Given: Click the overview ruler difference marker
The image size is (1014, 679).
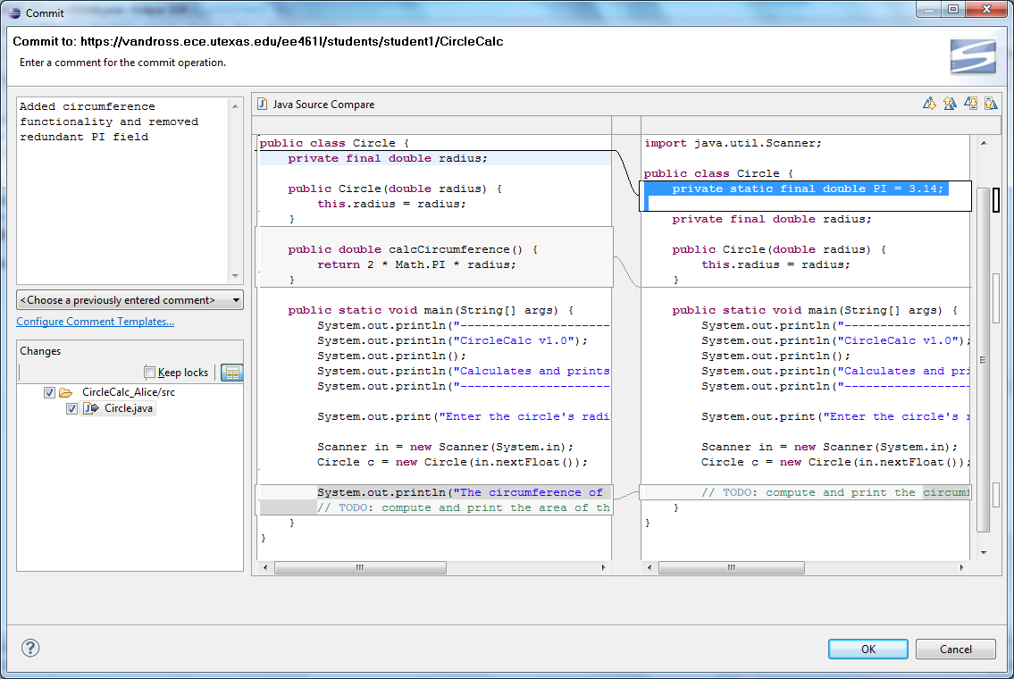Looking at the screenshot, I should (996, 200).
